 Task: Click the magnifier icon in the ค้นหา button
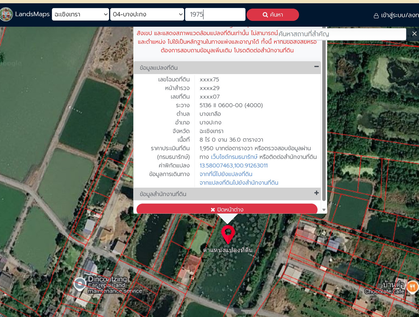point(265,15)
